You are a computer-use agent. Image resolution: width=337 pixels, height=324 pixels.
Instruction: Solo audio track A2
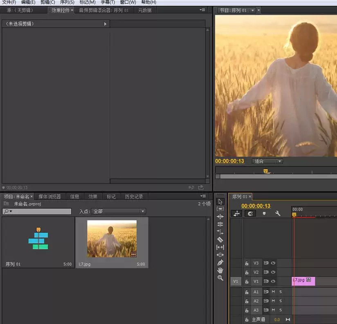point(281,301)
